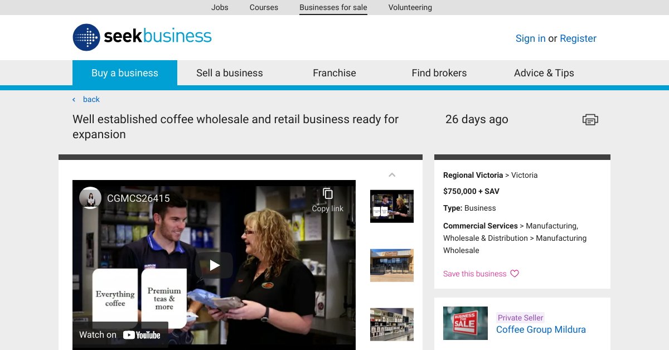Open the shop shelves photo thumbnail
Viewport: 669px width, 350px height.
click(x=392, y=324)
